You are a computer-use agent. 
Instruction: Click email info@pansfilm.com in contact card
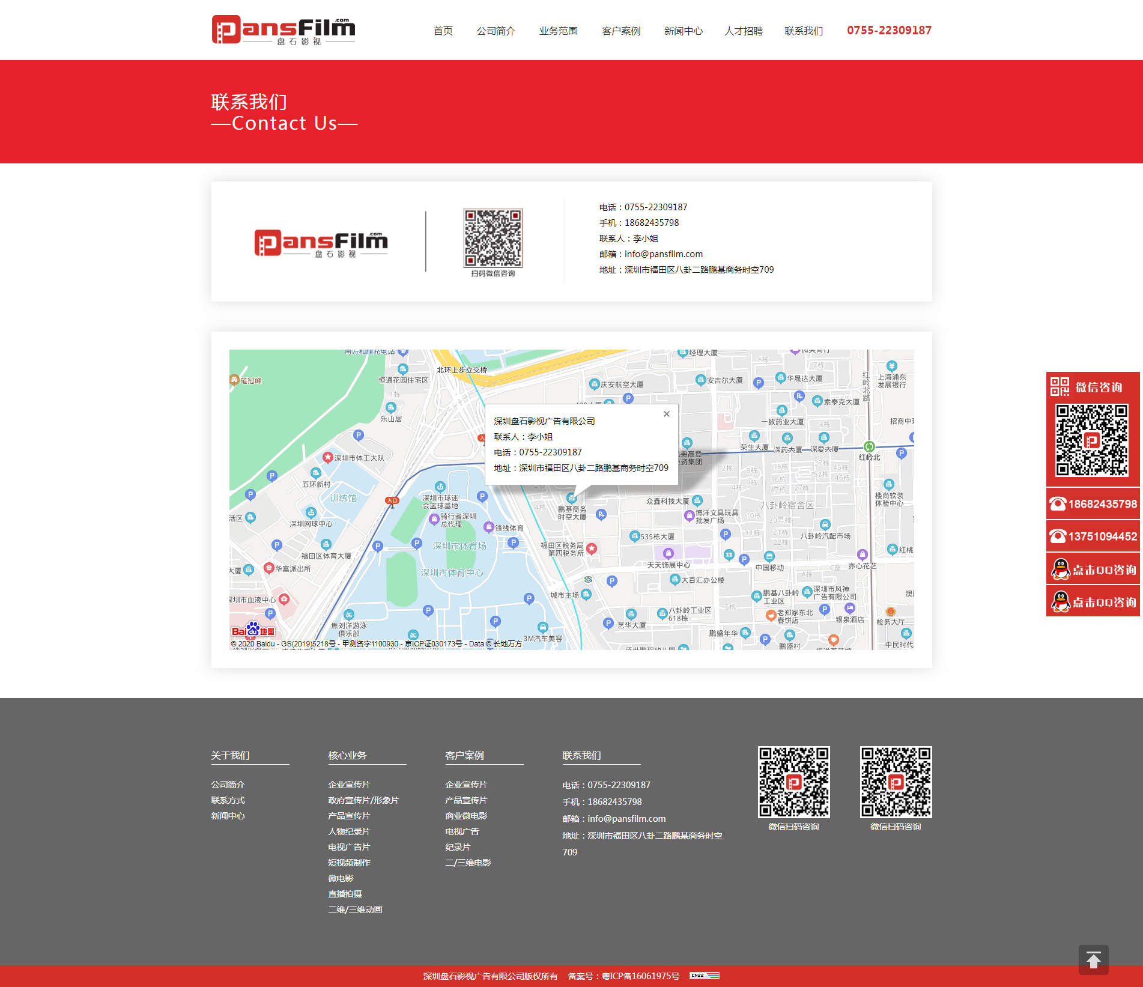pos(664,254)
